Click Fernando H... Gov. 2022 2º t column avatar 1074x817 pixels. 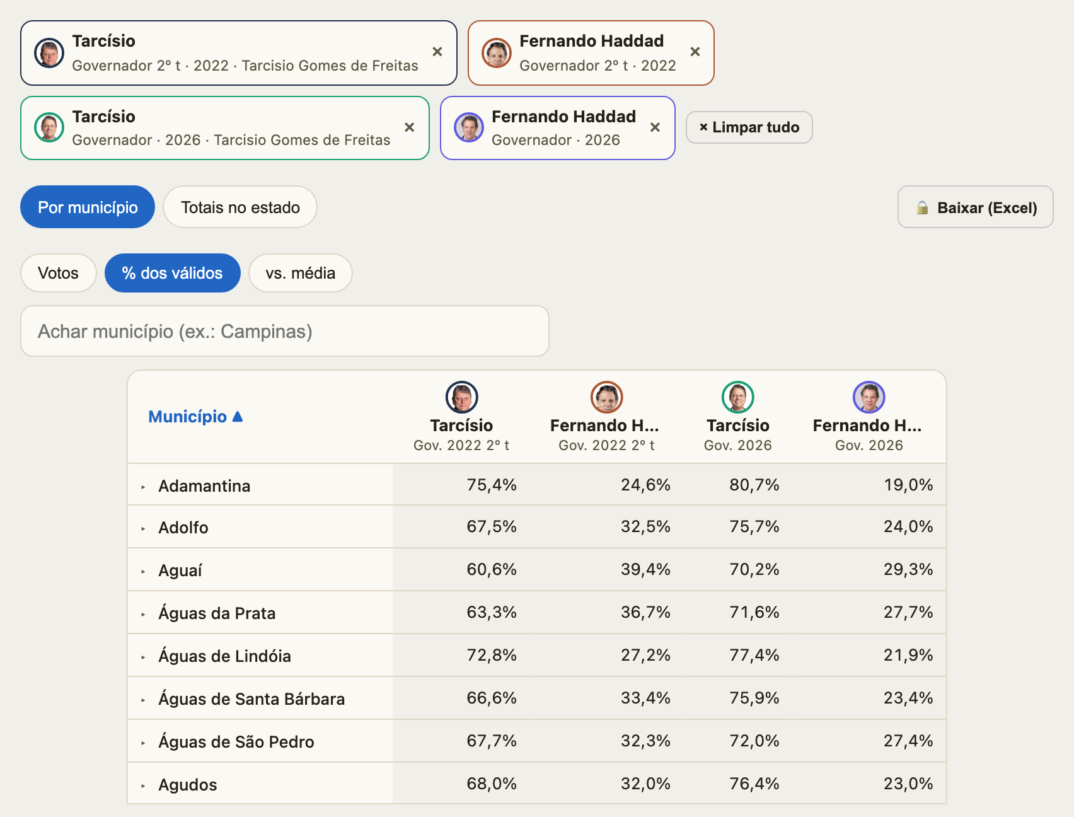tap(606, 397)
